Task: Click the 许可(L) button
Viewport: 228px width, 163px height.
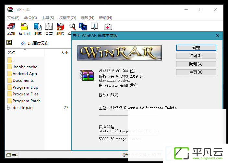Action: pyautogui.click(x=196, y=56)
